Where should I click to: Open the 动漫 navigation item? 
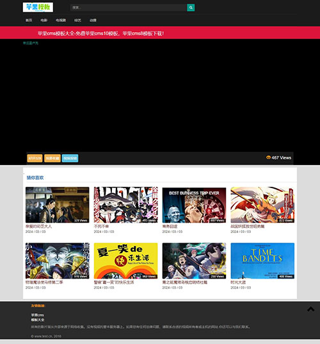93,20
